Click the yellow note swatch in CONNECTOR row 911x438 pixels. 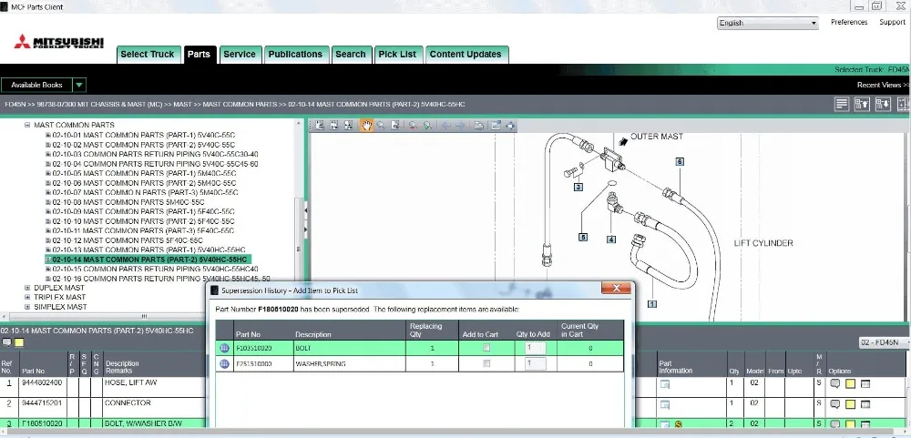pyautogui.click(x=851, y=403)
